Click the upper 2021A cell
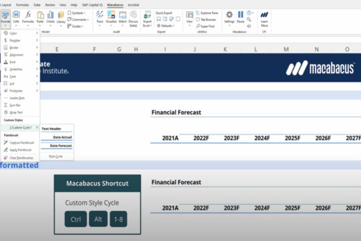This screenshot has width=361, height=241. tap(170, 138)
